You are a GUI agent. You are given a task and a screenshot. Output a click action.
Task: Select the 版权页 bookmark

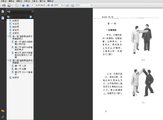pos(15,27)
